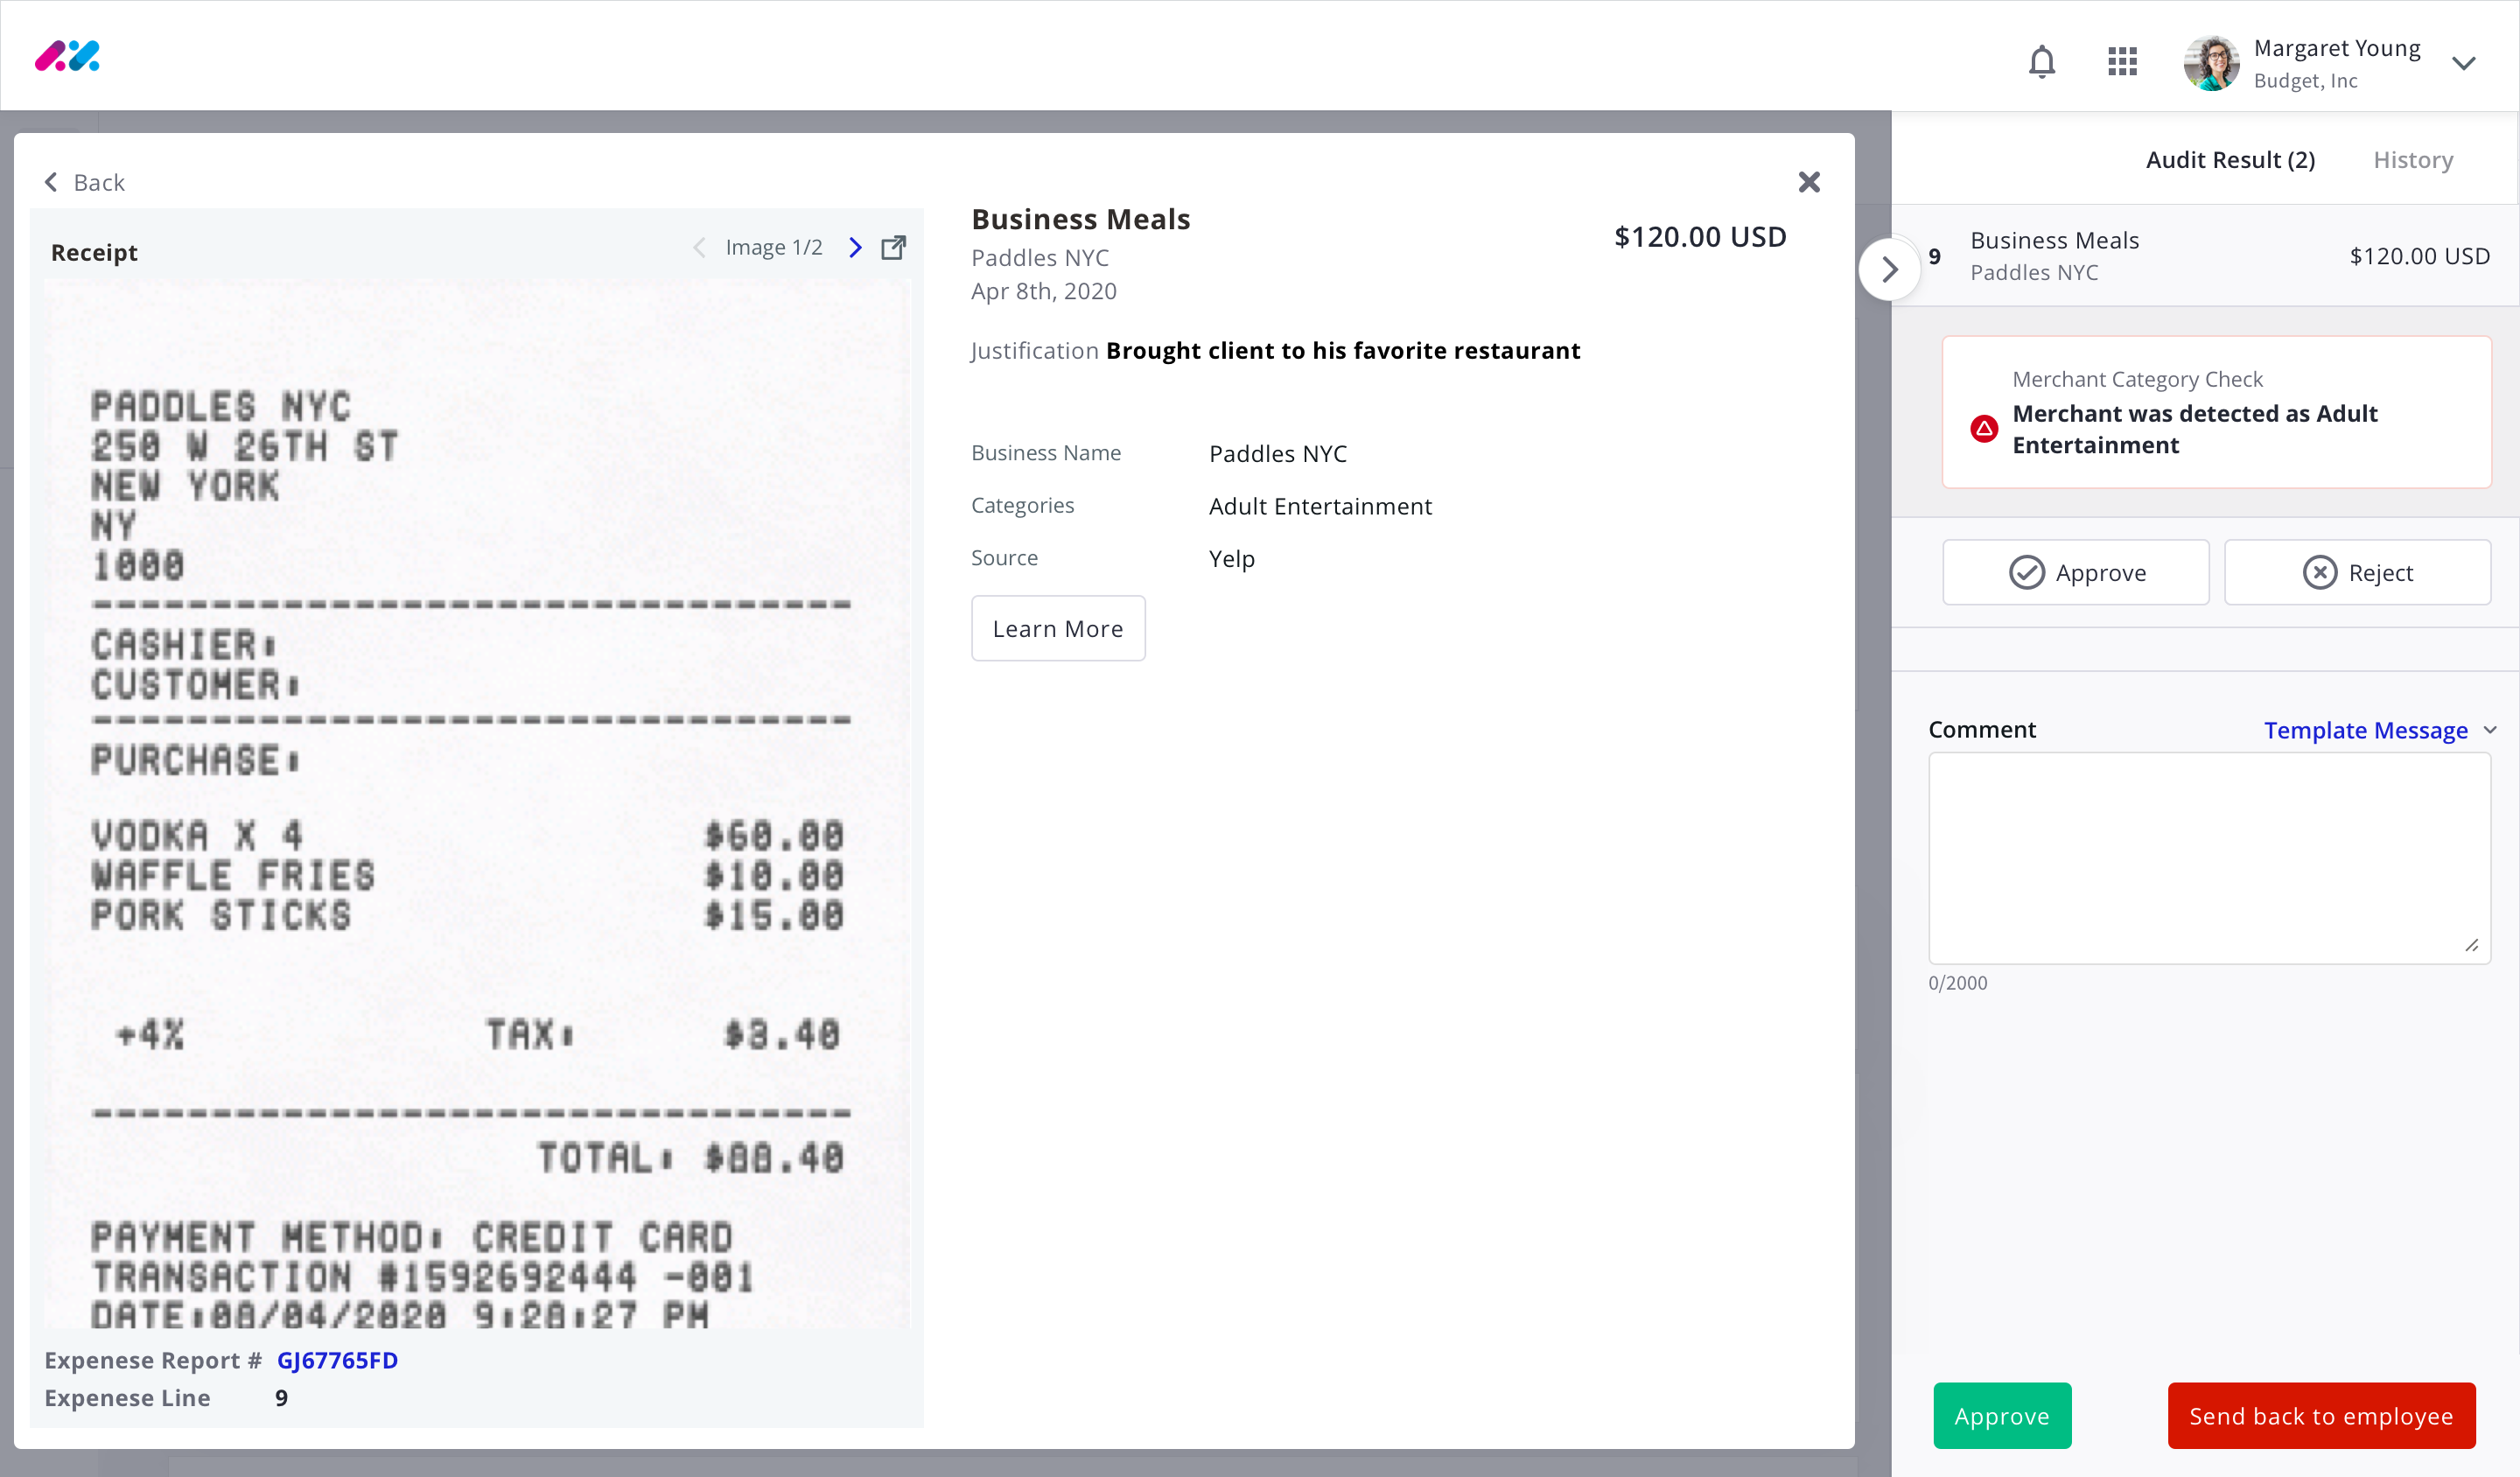Screen dimensions: 2520x1477
Task: Click the red warning alert icon
Action: 1984,429
